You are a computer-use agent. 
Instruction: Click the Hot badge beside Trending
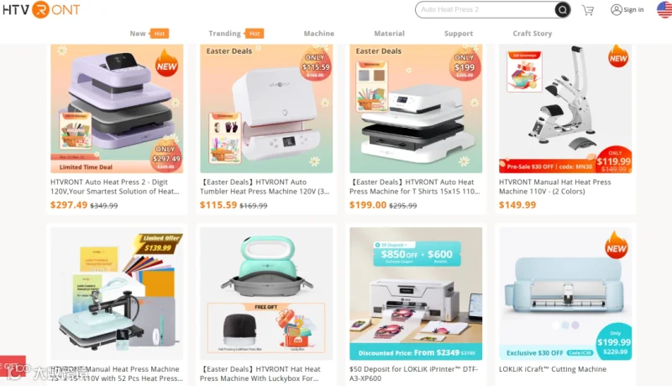click(255, 34)
